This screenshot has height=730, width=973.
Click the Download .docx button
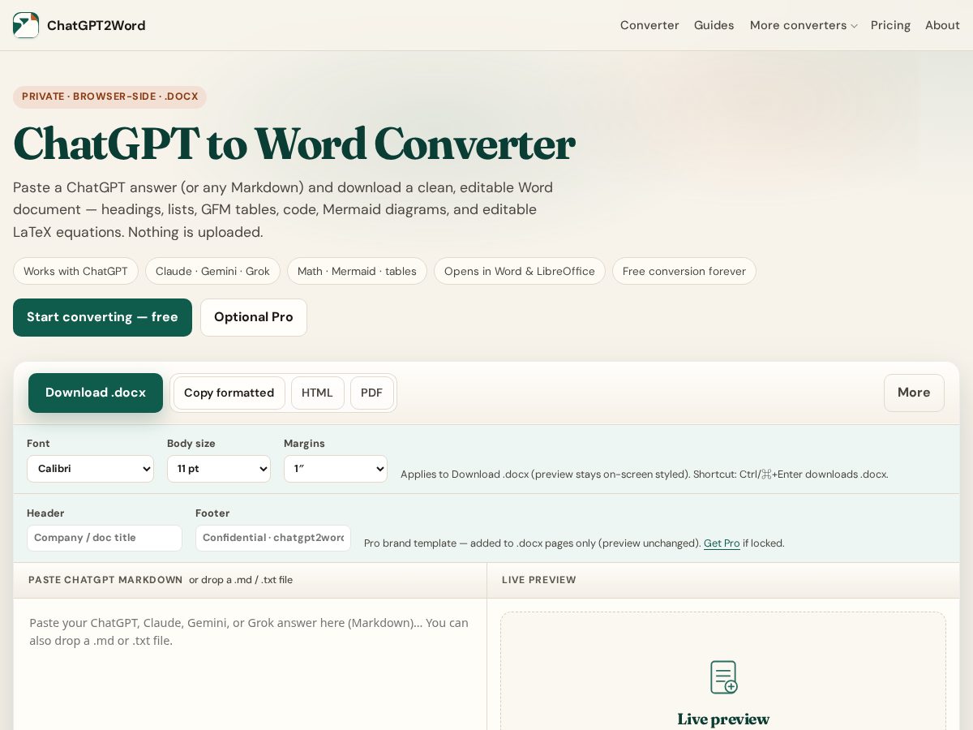tap(96, 393)
